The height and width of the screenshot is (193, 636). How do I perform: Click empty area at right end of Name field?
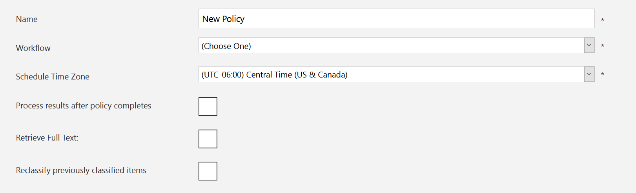point(569,19)
